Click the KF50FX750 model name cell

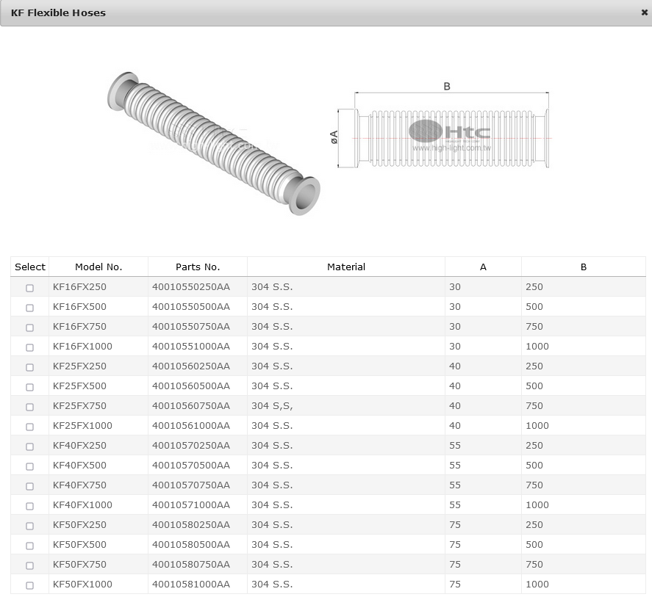tap(79, 565)
